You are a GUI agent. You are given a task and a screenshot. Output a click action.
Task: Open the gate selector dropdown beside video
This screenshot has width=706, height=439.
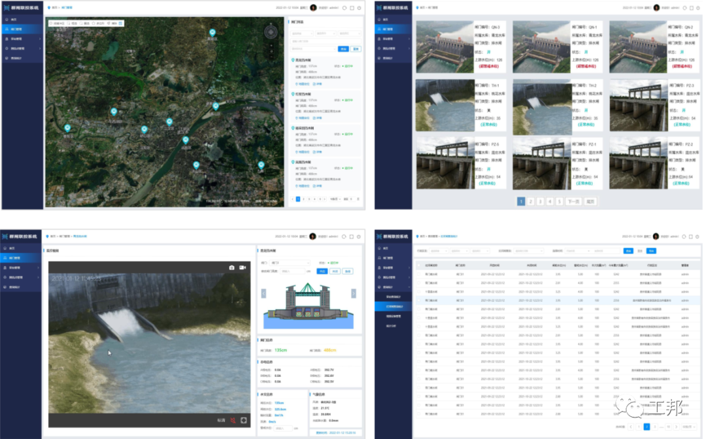tap(290, 263)
